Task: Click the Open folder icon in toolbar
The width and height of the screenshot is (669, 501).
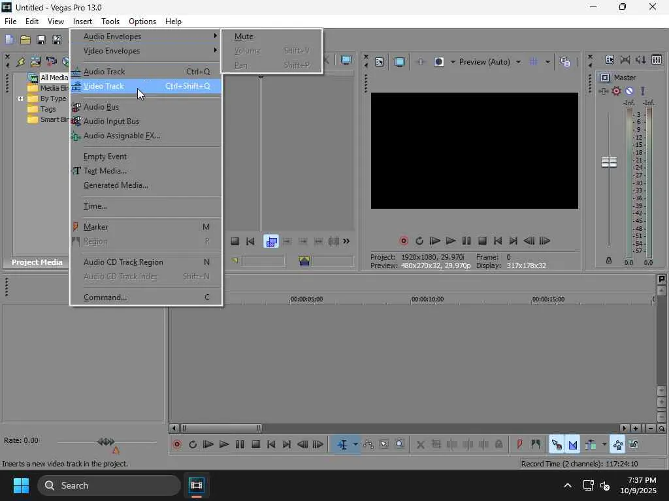Action: click(x=25, y=40)
